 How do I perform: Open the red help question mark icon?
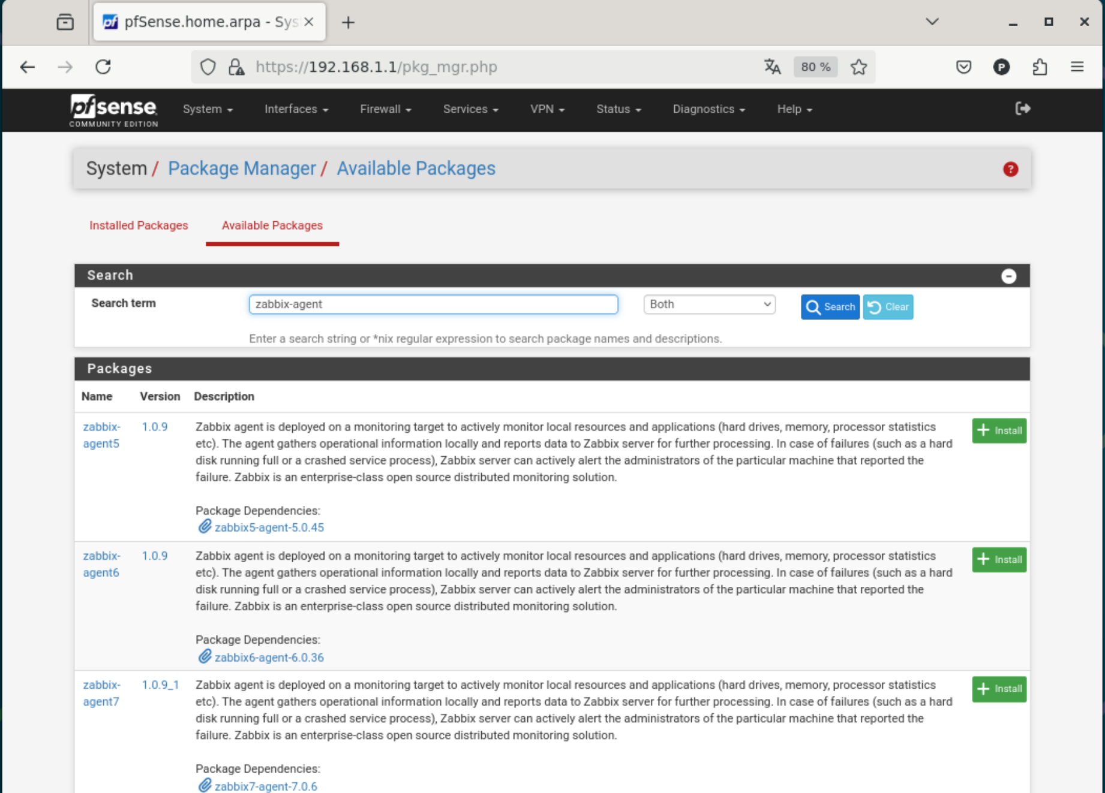point(1010,170)
